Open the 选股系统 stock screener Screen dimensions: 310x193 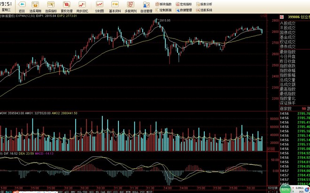[x=206, y=9]
